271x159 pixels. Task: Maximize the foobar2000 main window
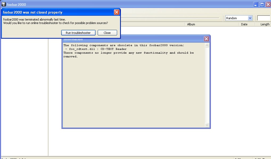coord(262,5)
